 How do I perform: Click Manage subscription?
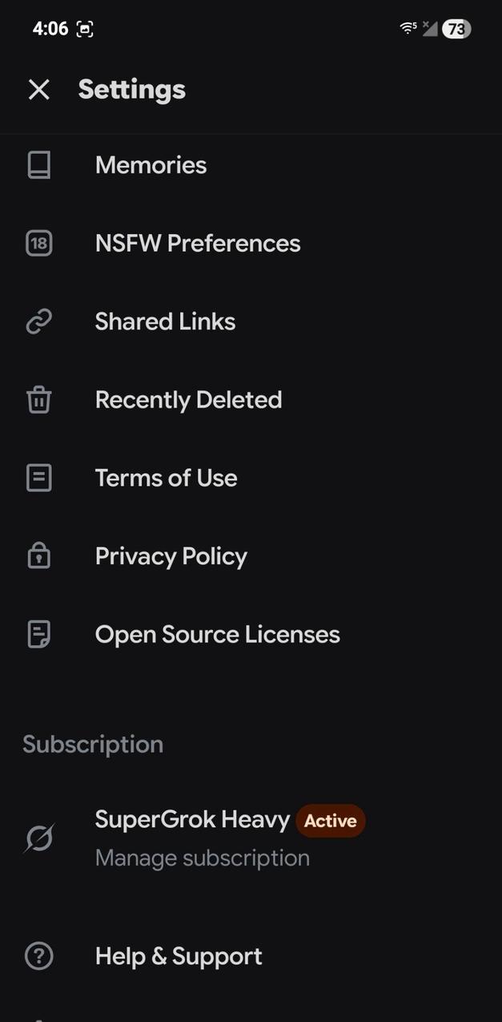pos(202,857)
